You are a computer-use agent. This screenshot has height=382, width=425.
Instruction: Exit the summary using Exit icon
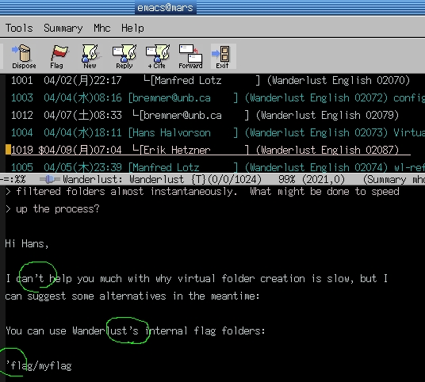tap(223, 56)
